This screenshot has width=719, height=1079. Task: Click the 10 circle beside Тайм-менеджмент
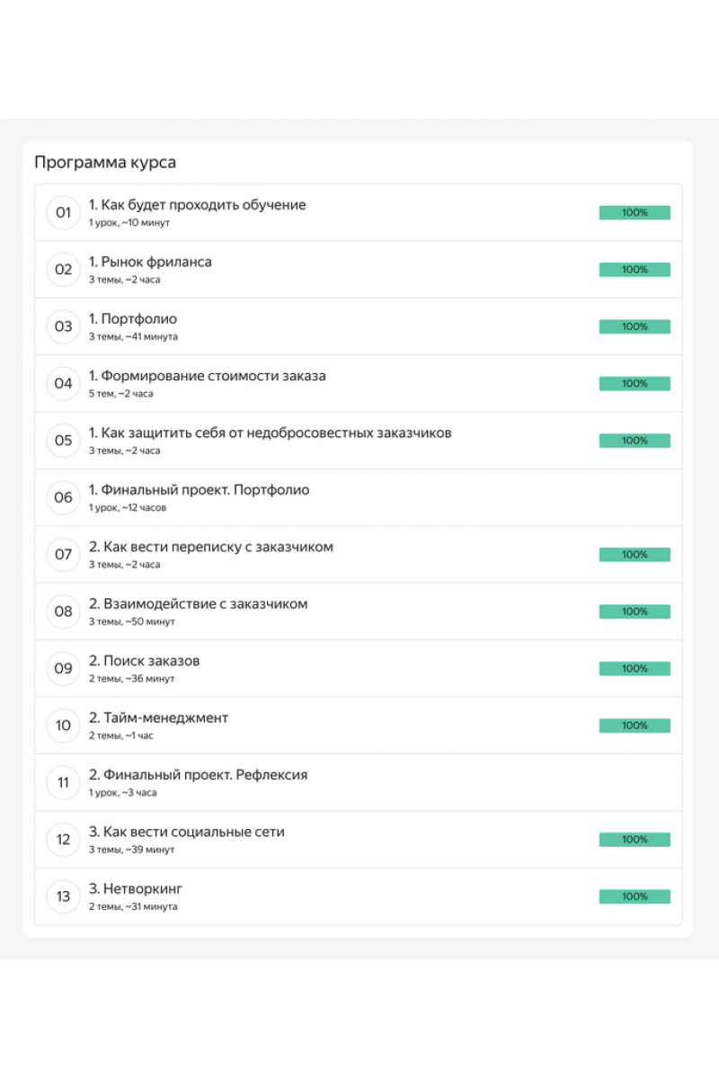(63, 726)
